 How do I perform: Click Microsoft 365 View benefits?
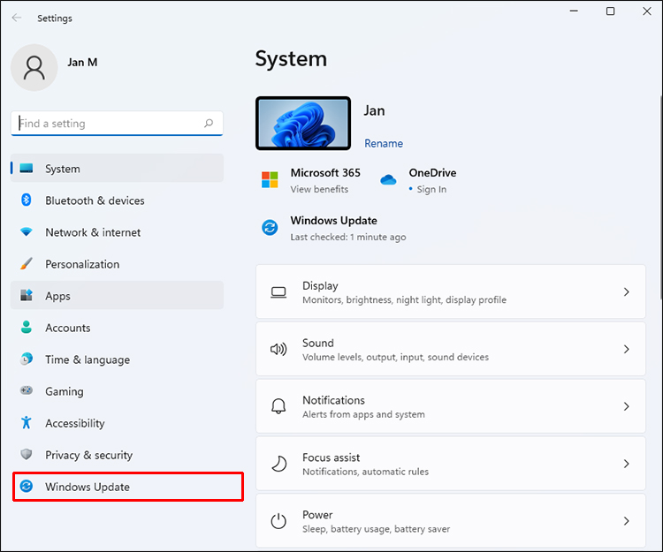pos(319,189)
